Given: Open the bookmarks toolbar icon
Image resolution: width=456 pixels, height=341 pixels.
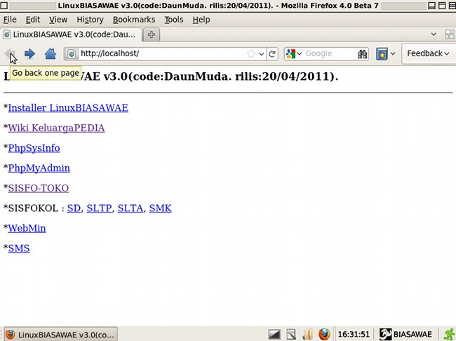Looking at the screenshot, I should pos(382,54).
